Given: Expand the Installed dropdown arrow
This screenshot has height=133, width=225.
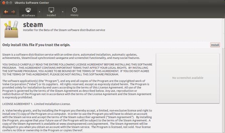Looking at the screenshot, I should pos(63,12).
